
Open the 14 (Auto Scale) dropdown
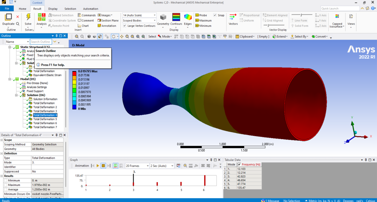(139, 15)
